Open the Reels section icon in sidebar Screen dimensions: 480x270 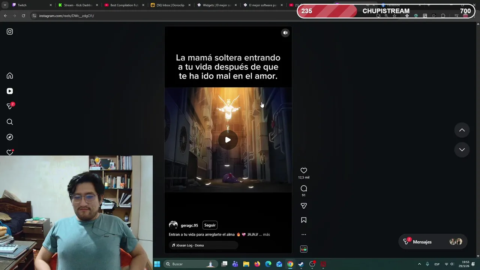click(10, 91)
